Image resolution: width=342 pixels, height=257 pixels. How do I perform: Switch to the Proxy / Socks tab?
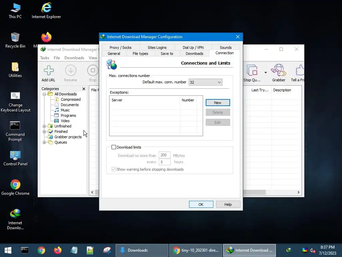point(120,48)
